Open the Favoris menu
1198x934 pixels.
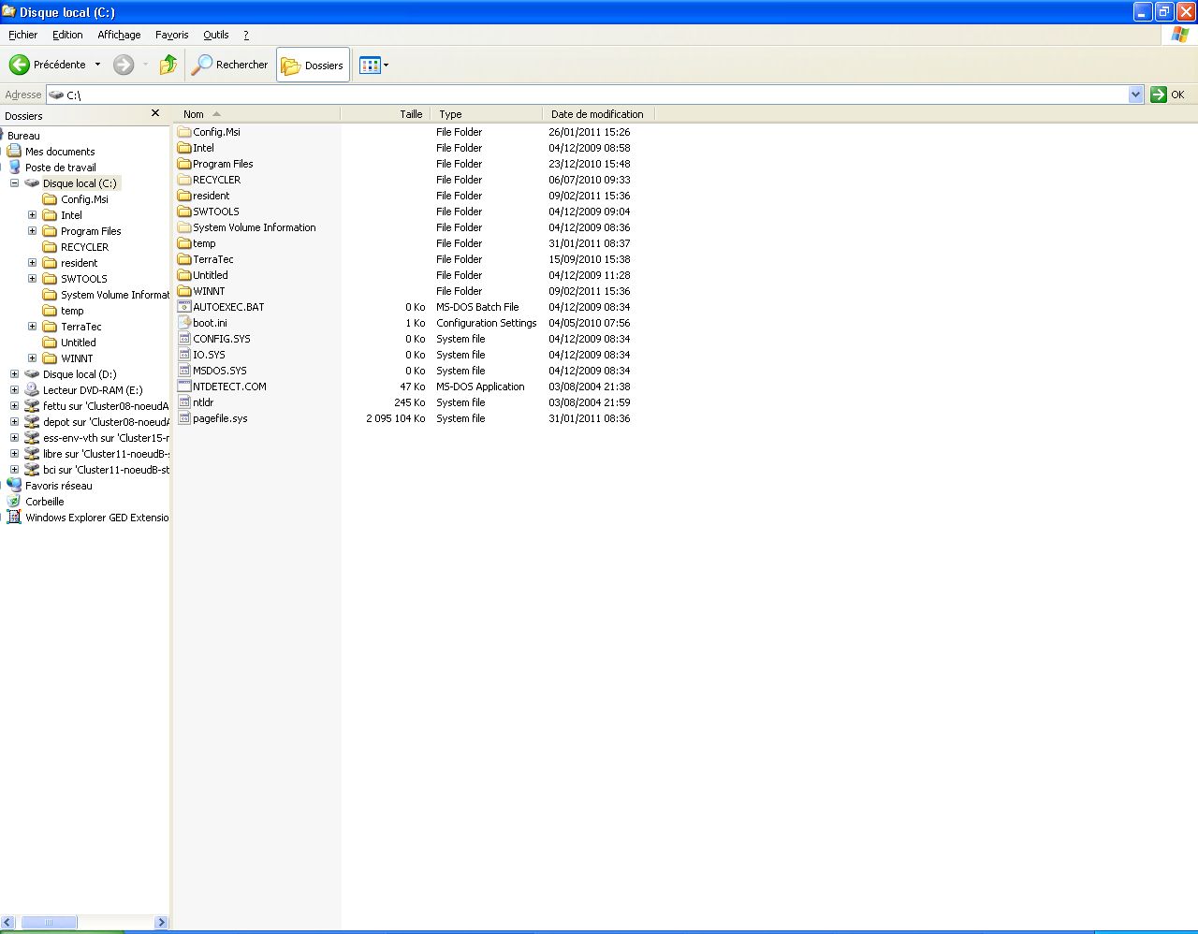pos(172,35)
